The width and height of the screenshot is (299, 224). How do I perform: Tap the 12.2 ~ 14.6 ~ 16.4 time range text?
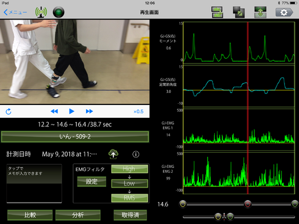pos(74,125)
